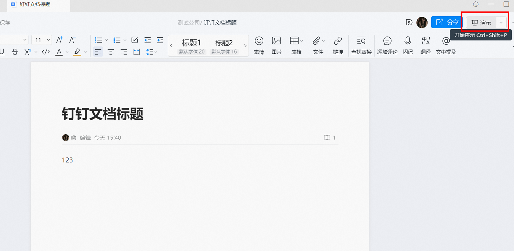Insert a to-do checkbox item
Image resolution: width=514 pixels, height=251 pixels.
(135, 40)
